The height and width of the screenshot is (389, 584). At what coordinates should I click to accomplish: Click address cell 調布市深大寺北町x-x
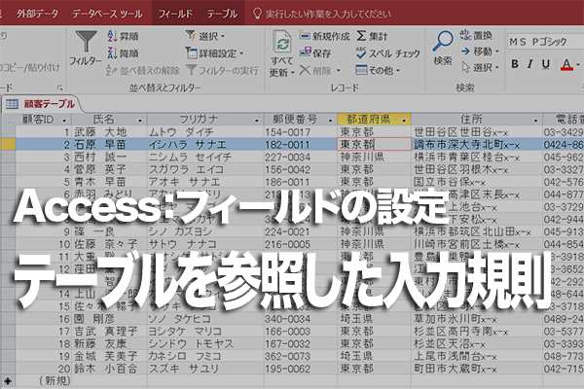[477, 145]
